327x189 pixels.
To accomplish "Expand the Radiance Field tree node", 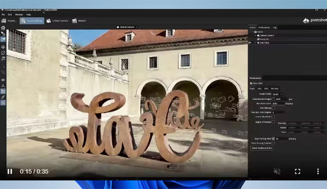I will coord(255,43).
